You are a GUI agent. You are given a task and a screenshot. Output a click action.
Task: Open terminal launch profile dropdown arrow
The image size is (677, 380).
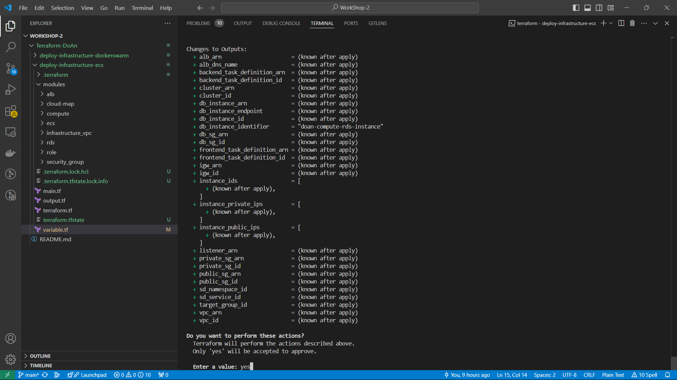[611, 23]
